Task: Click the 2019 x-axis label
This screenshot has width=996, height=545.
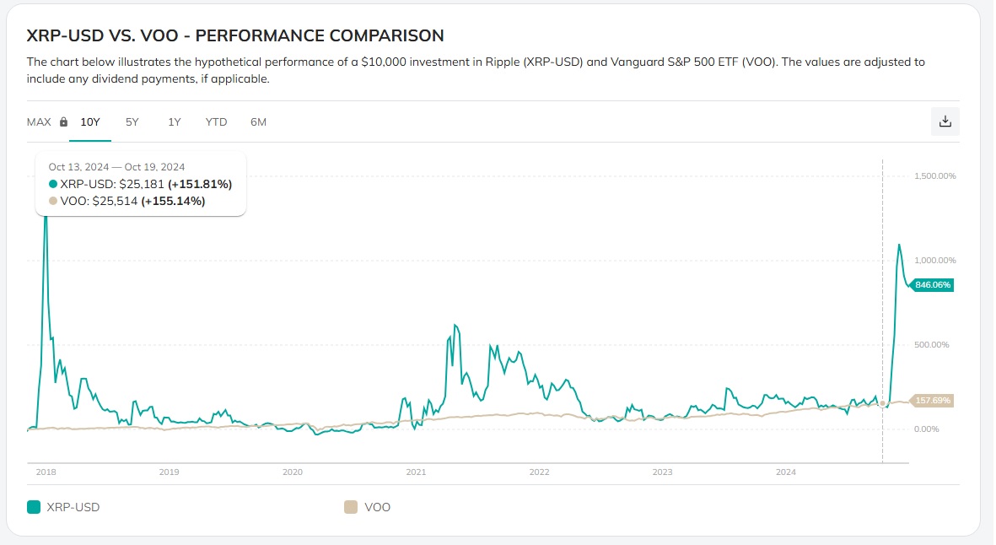Action: (169, 472)
